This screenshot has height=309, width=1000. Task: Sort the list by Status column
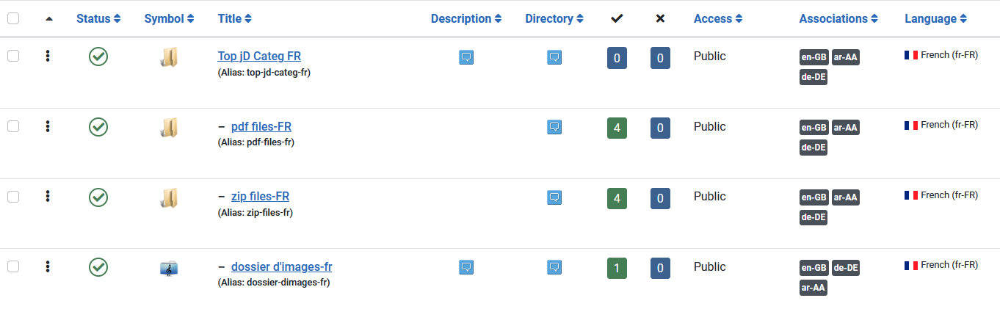98,19
